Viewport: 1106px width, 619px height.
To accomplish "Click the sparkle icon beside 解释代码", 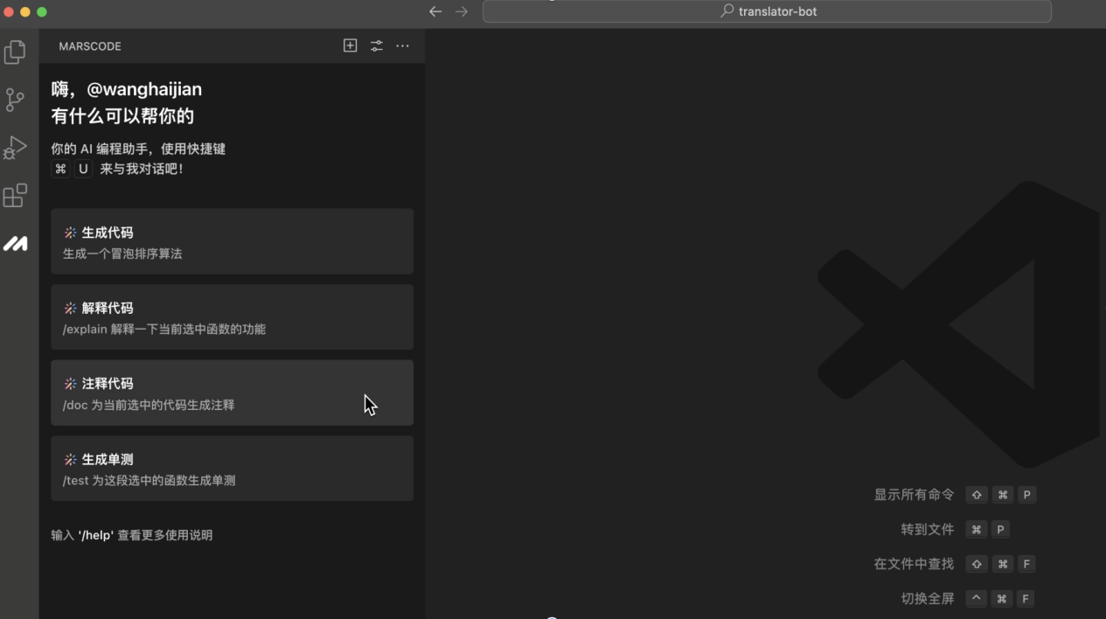I will click(70, 308).
